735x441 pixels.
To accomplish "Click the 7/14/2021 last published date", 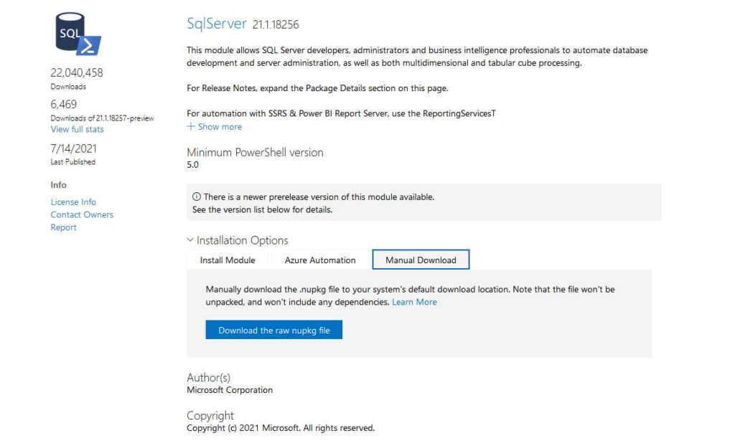I will tap(73, 148).
